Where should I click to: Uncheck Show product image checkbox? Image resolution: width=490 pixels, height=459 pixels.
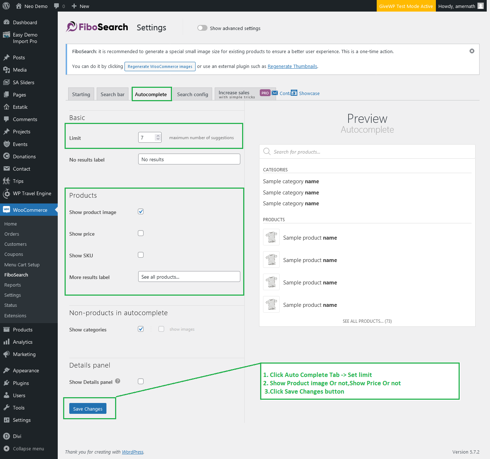(141, 211)
